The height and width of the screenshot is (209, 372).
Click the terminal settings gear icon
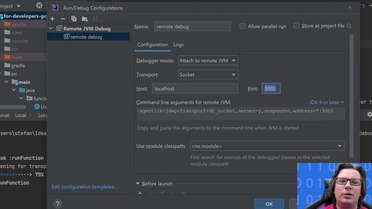coord(370,114)
